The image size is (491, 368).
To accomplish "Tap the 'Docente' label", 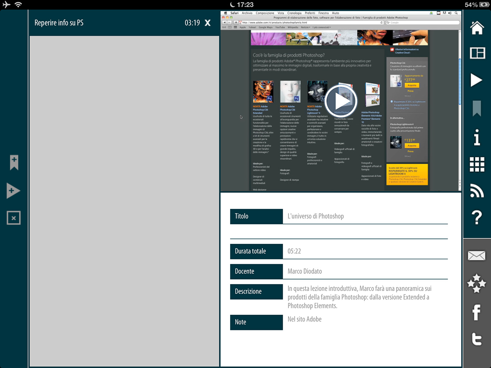I will pyautogui.click(x=256, y=271).
